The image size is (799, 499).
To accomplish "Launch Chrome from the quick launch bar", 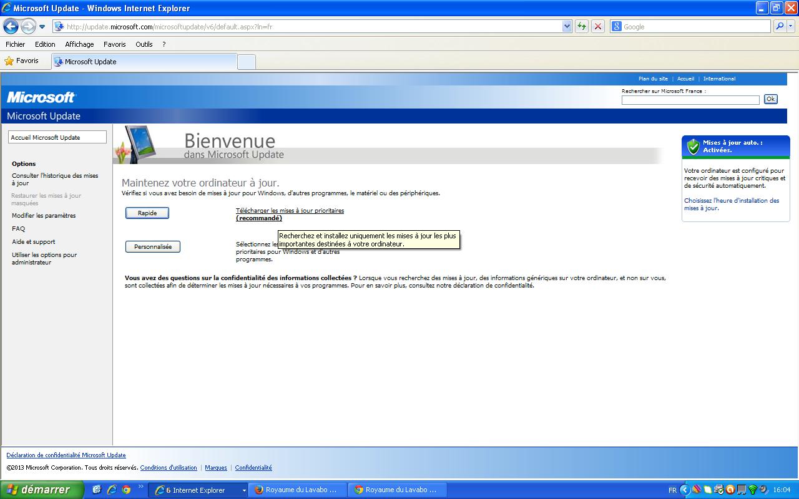I will (126, 490).
